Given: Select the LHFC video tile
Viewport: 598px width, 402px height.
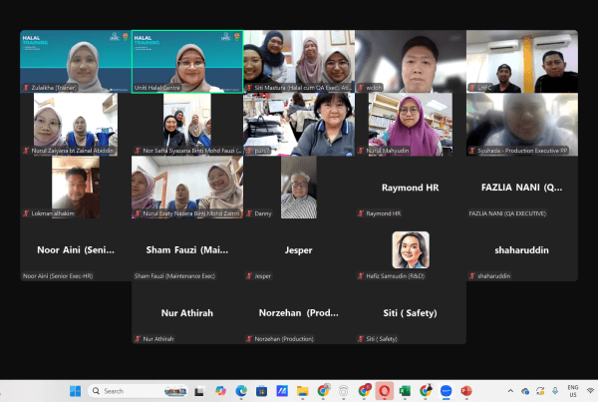Looking at the screenshot, I should [522, 61].
